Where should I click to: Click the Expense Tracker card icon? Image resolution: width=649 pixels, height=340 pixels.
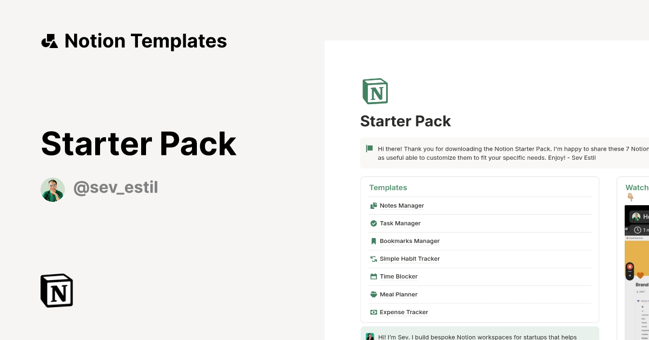coord(373,312)
